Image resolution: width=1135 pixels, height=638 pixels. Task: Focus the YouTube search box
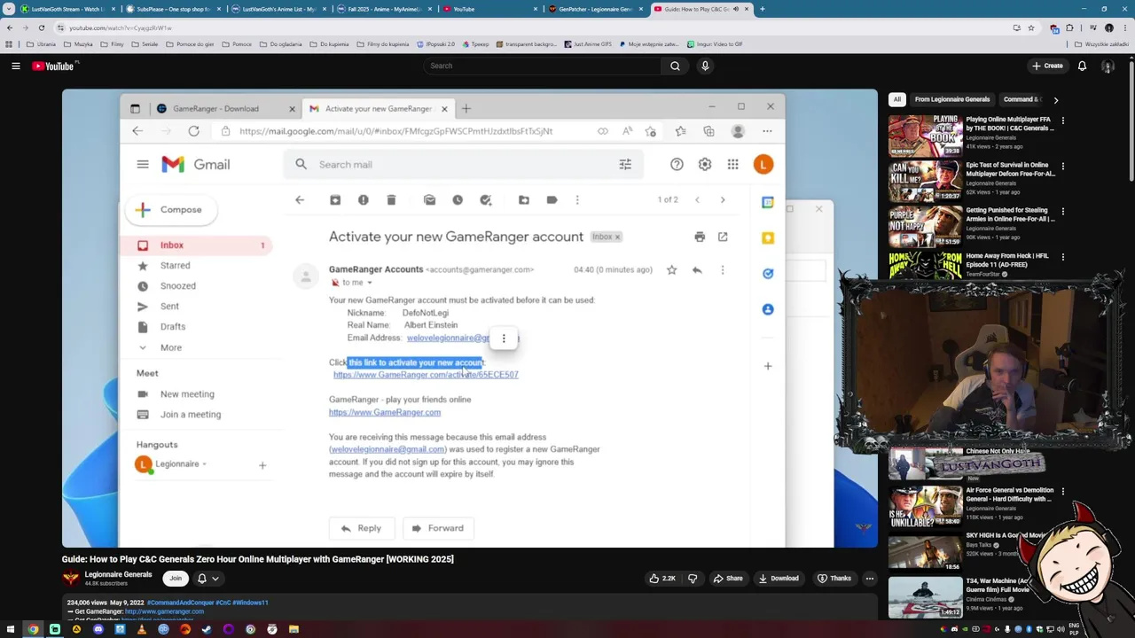[542, 66]
